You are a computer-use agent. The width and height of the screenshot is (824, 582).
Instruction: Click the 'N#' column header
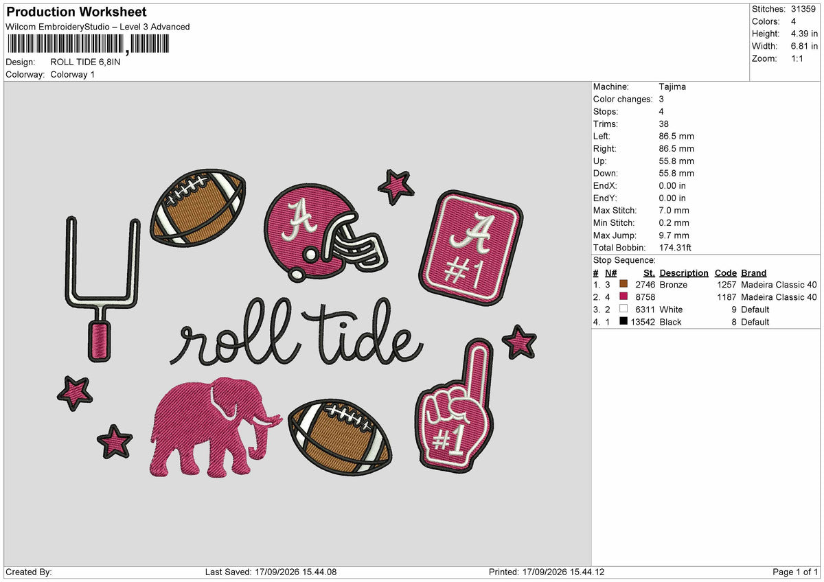pyautogui.click(x=610, y=272)
